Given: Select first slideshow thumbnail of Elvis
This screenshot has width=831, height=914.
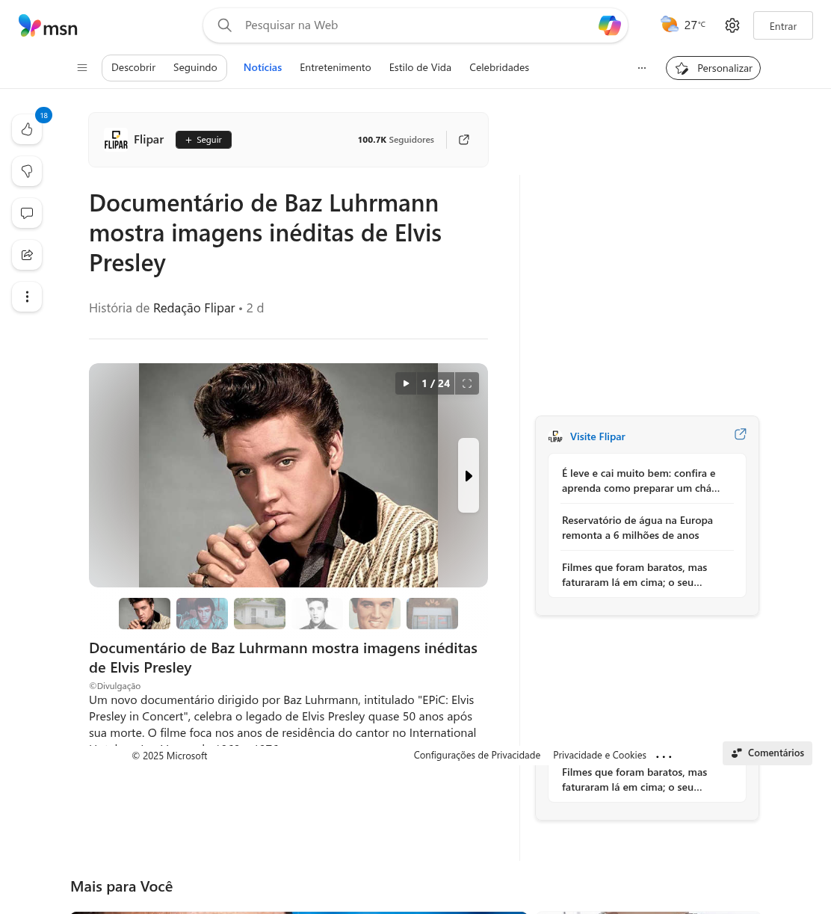Looking at the screenshot, I should [144, 614].
